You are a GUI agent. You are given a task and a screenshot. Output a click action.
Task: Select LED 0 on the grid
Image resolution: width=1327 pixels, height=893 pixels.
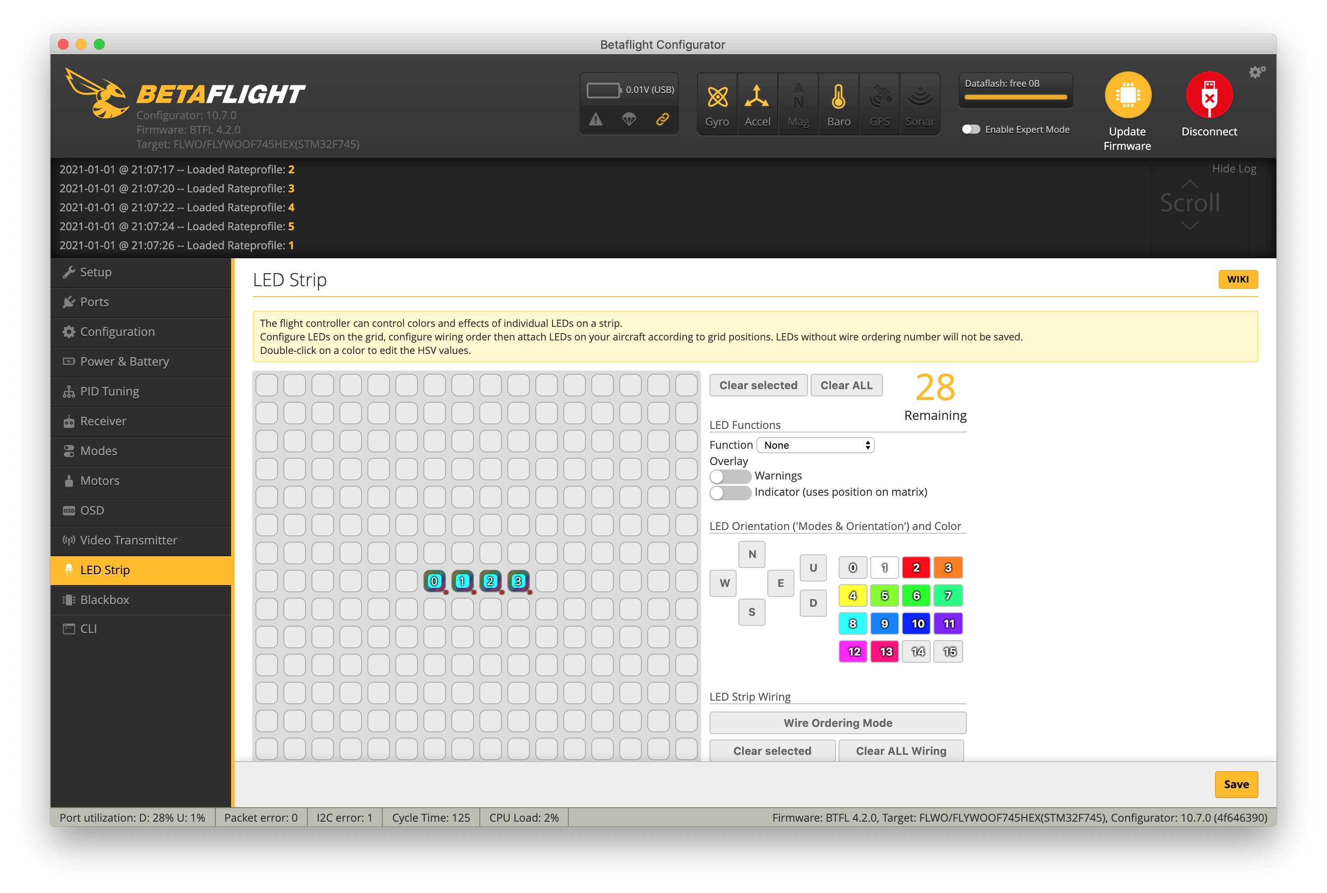[x=434, y=581]
